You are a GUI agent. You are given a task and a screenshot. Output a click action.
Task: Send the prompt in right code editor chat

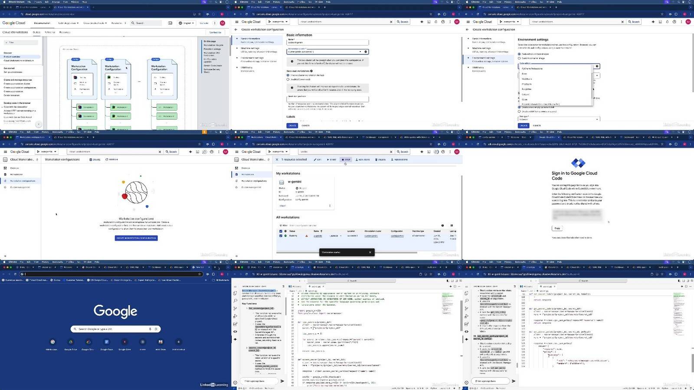tap(513, 381)
